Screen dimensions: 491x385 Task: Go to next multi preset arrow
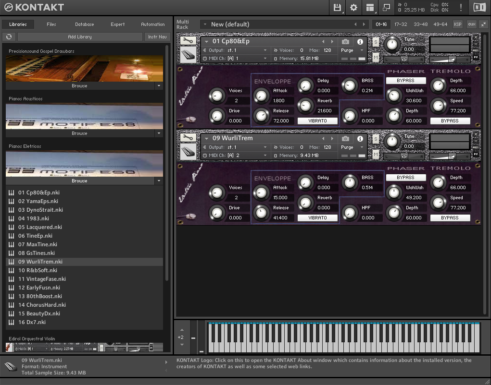click(364, 24)
